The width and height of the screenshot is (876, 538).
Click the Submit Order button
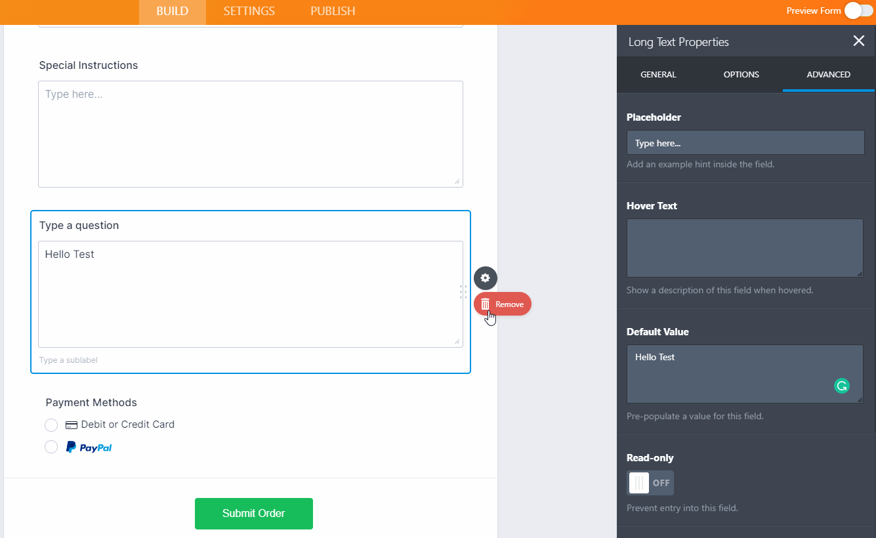pos(253,514)
